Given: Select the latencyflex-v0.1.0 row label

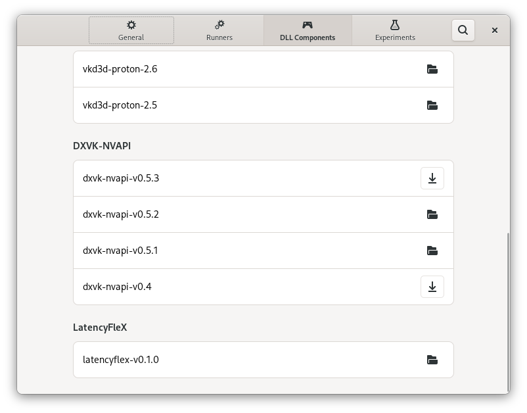Looking at the screenshot, I should tap(121, 360).
